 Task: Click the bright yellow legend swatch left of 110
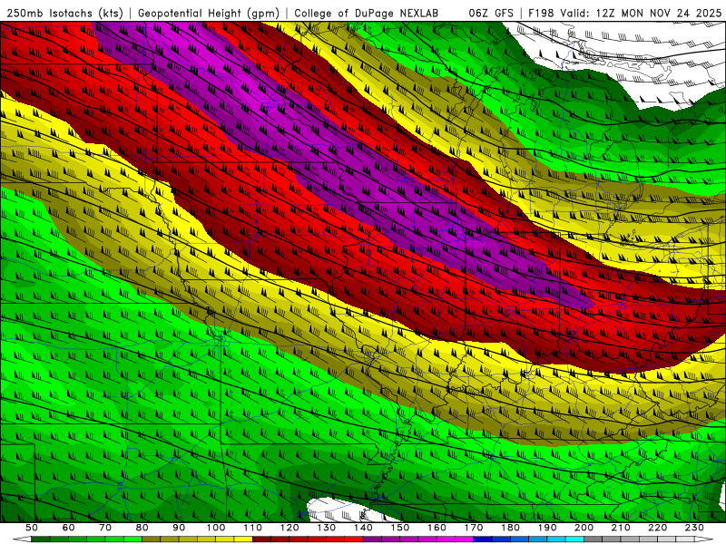pos(243,539)
